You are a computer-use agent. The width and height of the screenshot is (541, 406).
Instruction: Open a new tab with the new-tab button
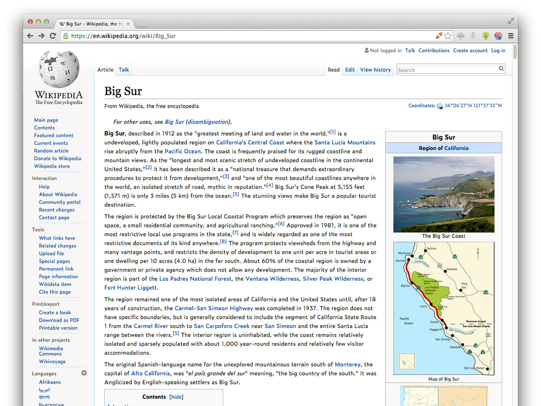click(x=141, y=24)
